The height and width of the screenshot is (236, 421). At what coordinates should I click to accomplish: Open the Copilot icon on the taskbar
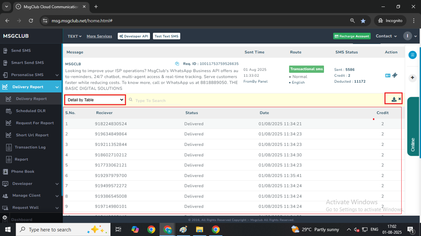[x=135, y=229]
